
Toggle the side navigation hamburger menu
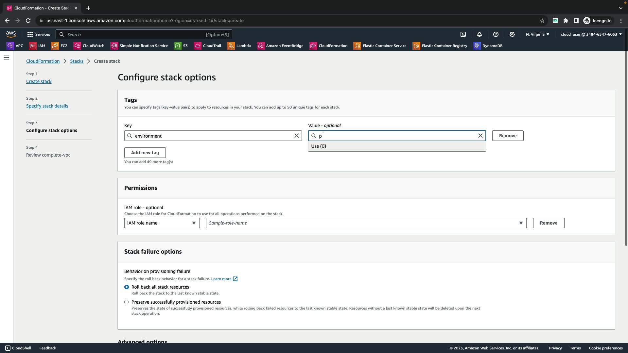click(7, 58)
